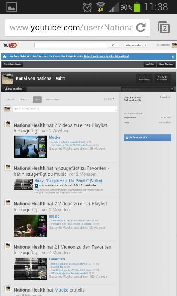
Task: Open the Kommentare tab
Action: click(52, 100)
